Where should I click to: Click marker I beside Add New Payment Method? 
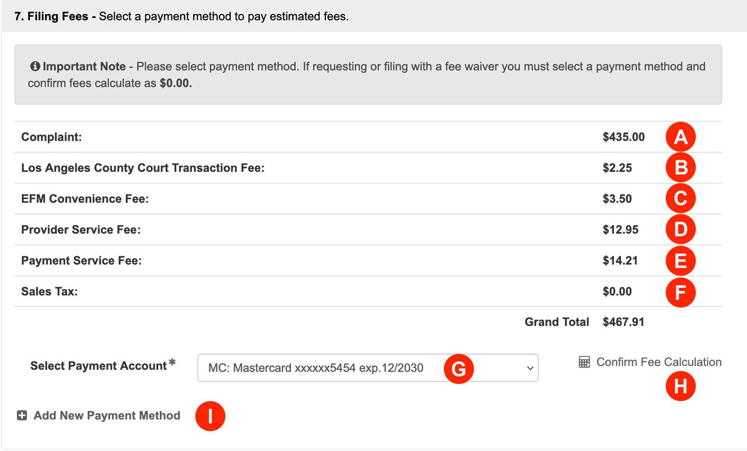click(210, 416)
